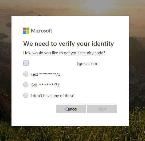The image size is (145, 141).
Task: Click the yellow square of Microsoft logo
Action: pyautogui.click(x=28, y=32)
